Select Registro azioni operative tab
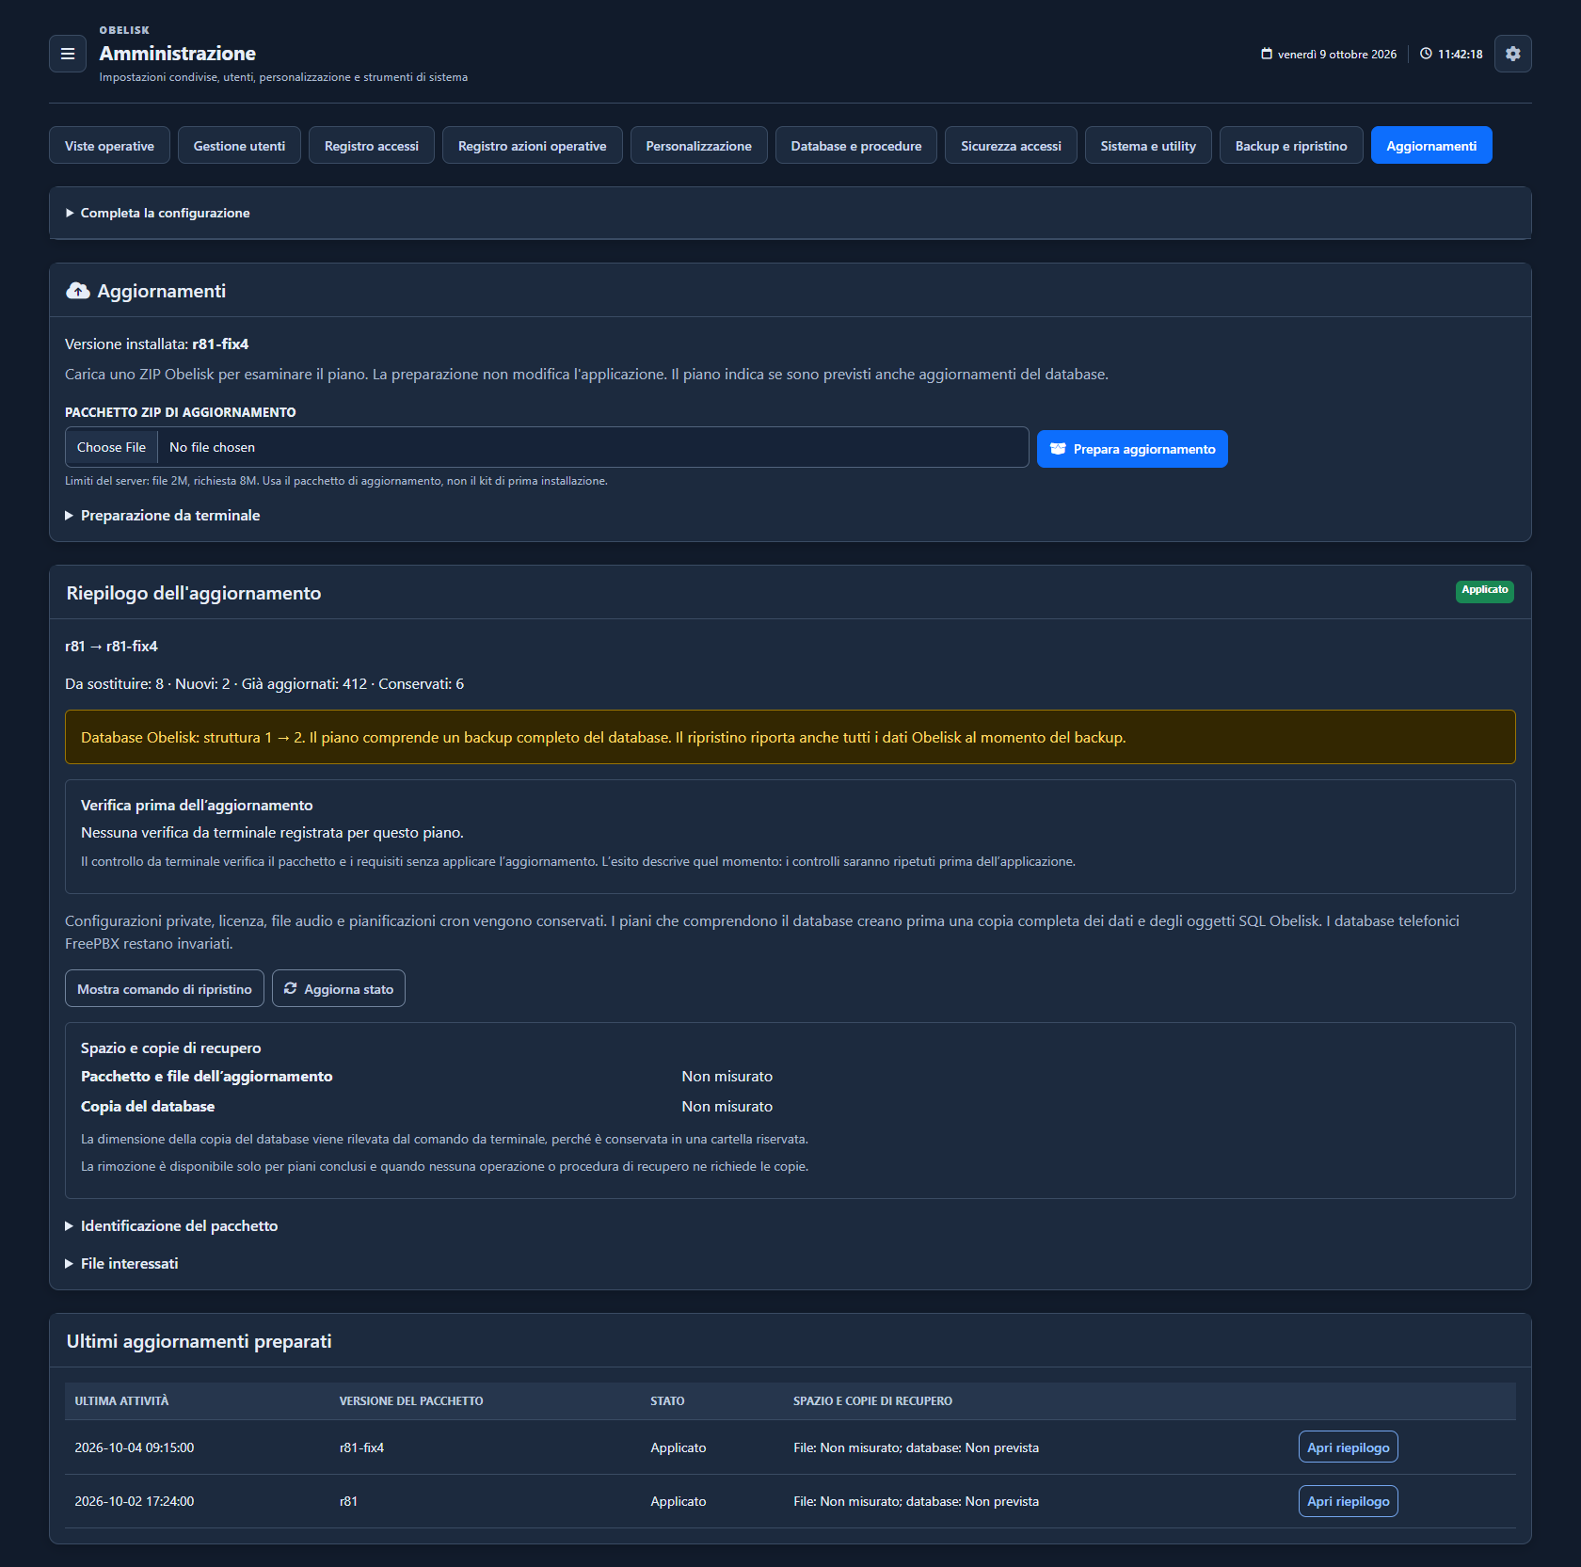This screenshot has height=1567, width=1581. [x=533, y=145]
